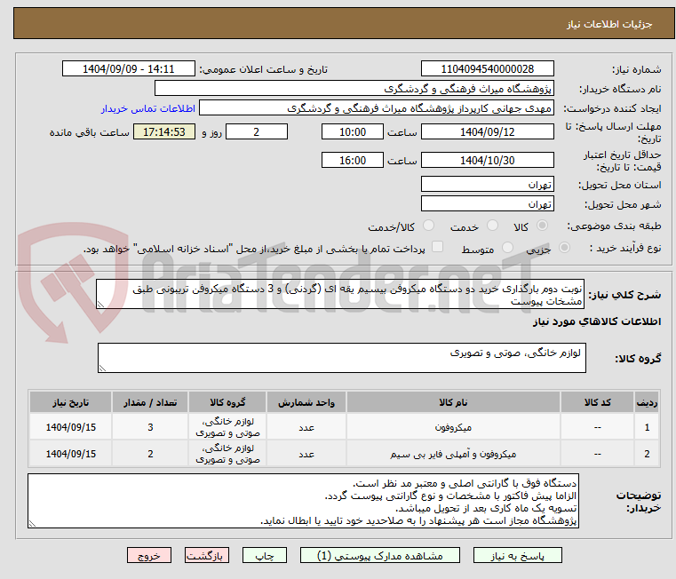Image resolution: width=676 pixels, height=579 pixels.
Task: Click the delivery city field 'تهران'
Action: coord(487,203)
